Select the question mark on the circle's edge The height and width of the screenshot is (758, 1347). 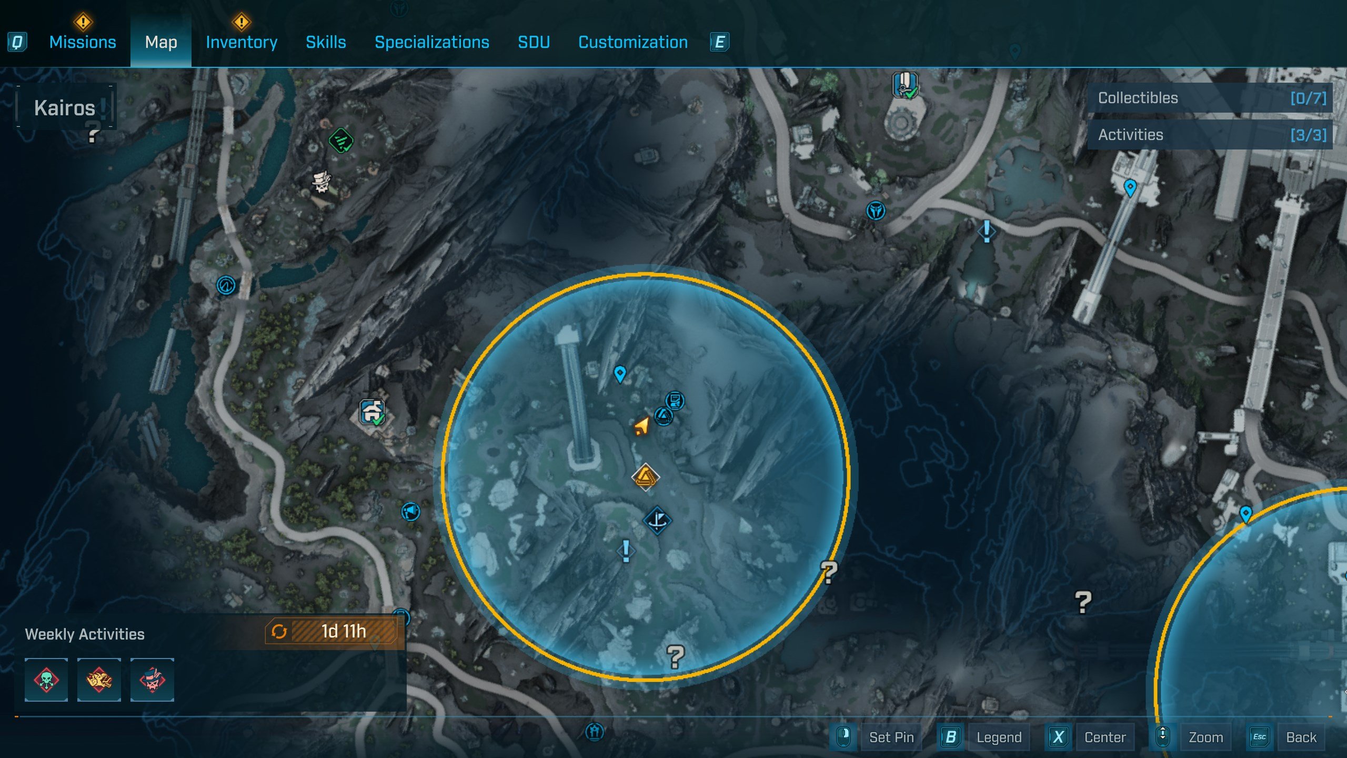[829, 572]
